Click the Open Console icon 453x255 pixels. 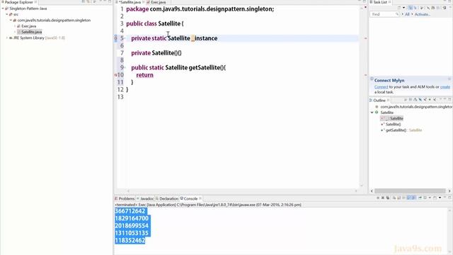point(435,198)
